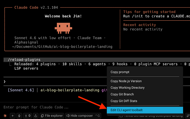
Task: Choose Copy Node.js Version menu entry
Action: (x=145, y=81)
